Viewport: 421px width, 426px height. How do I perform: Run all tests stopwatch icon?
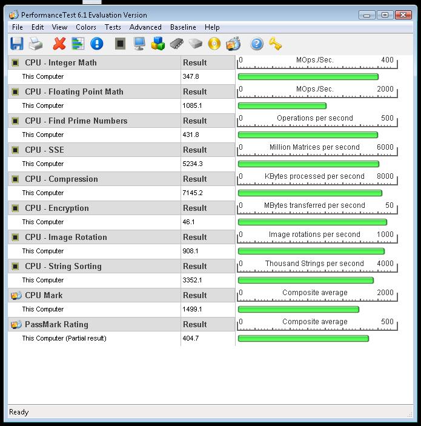coord(233,44)
